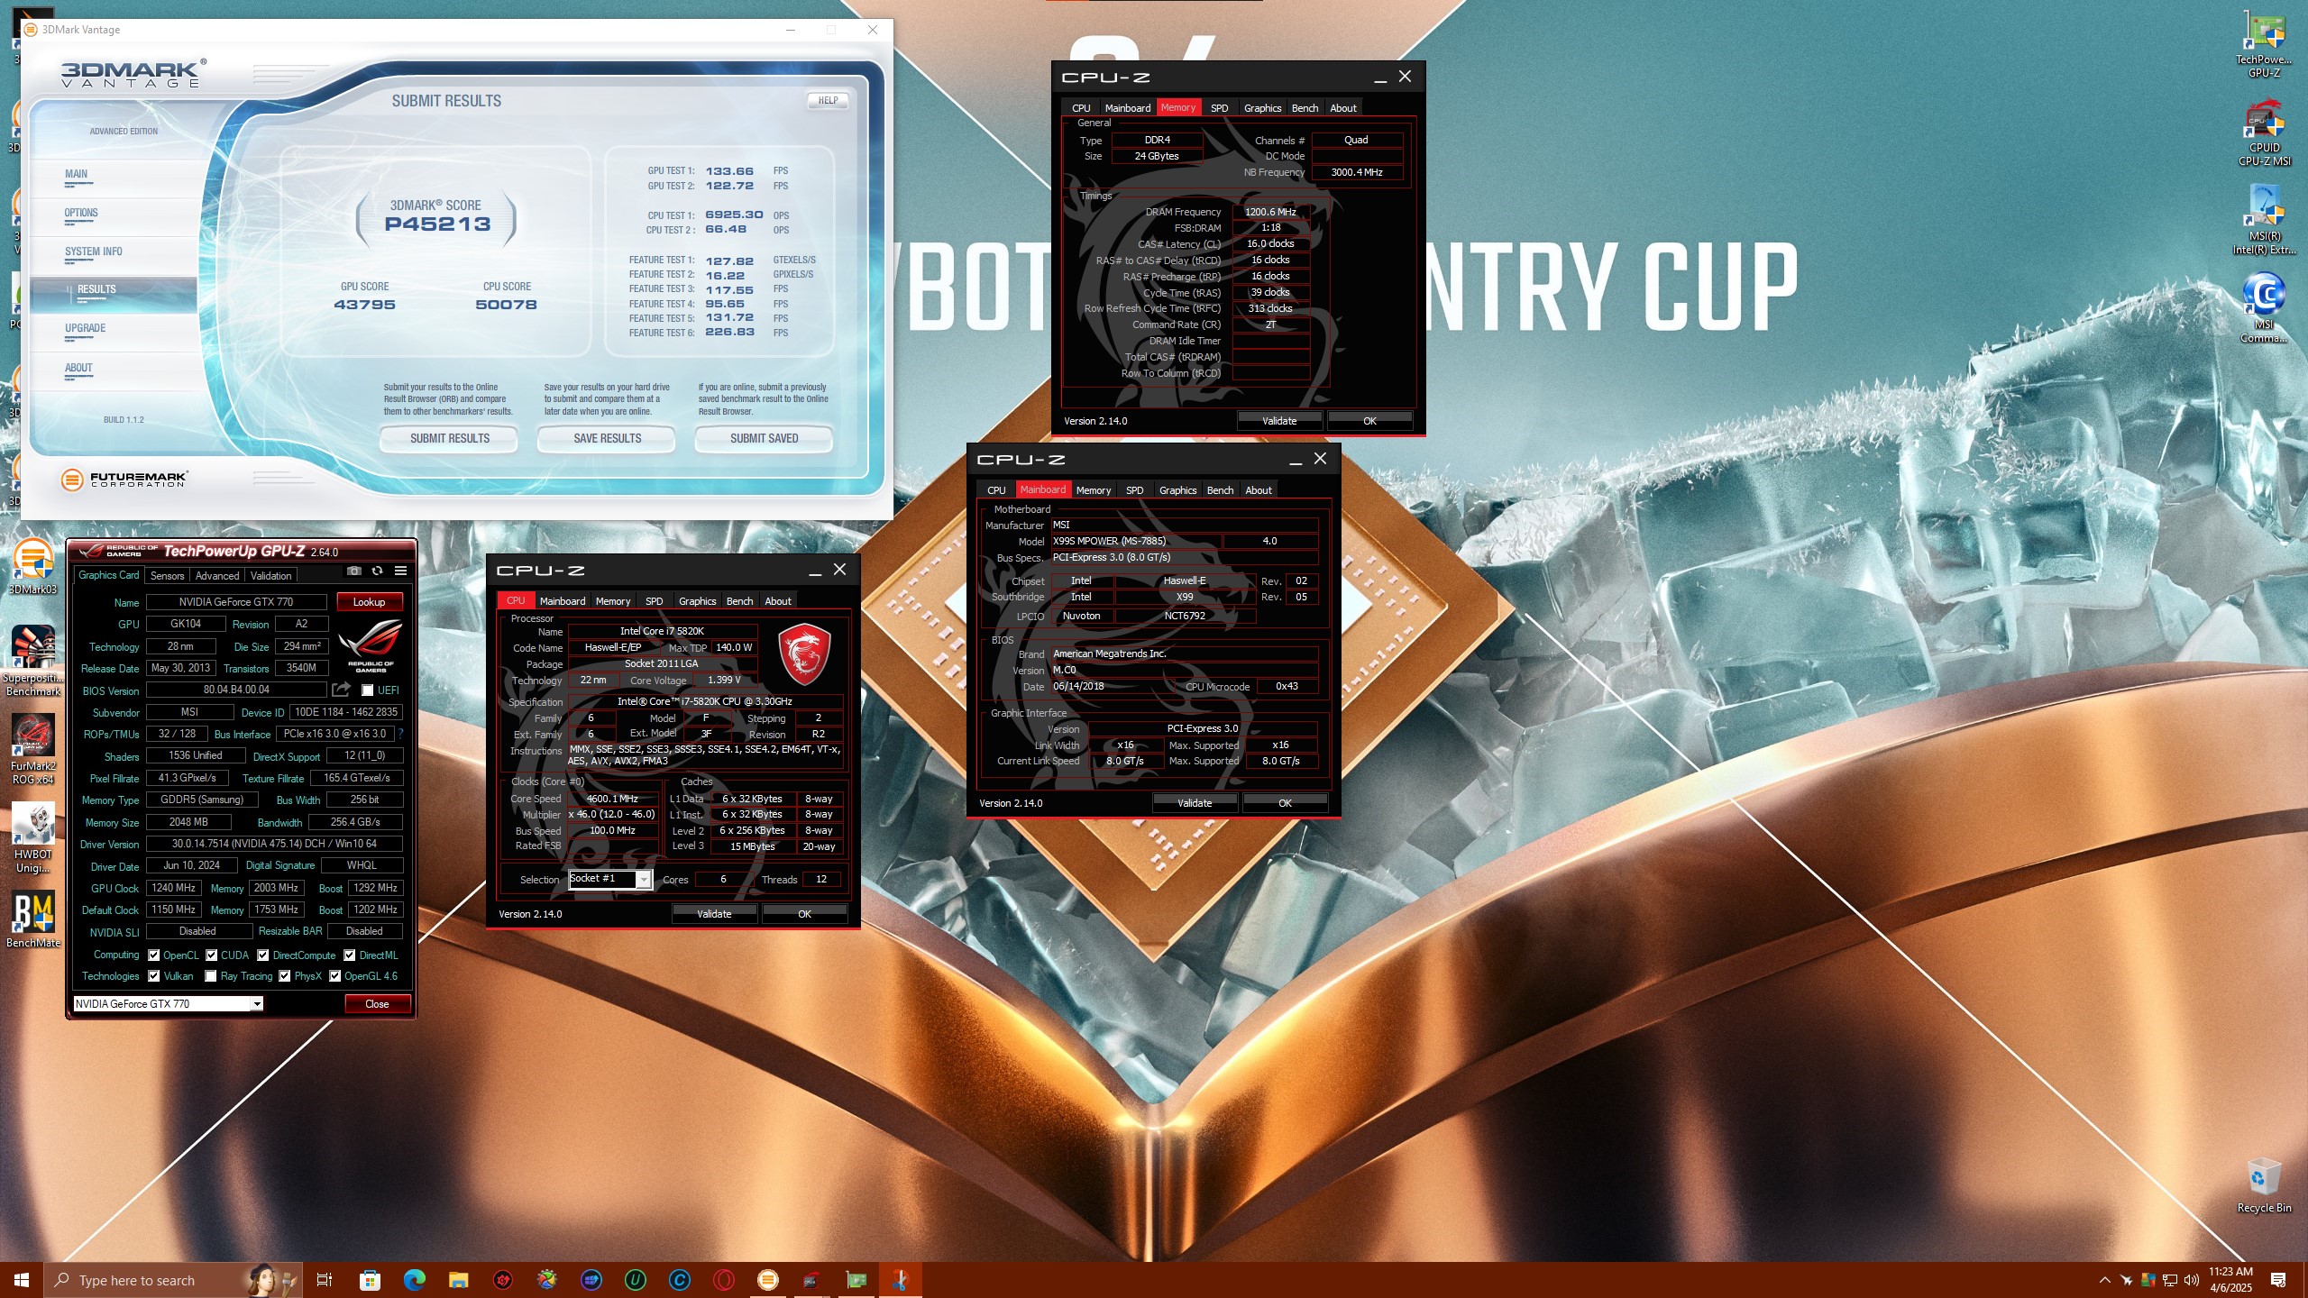2308x1298 pixels.
Task: Click the SUBMIT RESULTS button
Action: point(449,439)
